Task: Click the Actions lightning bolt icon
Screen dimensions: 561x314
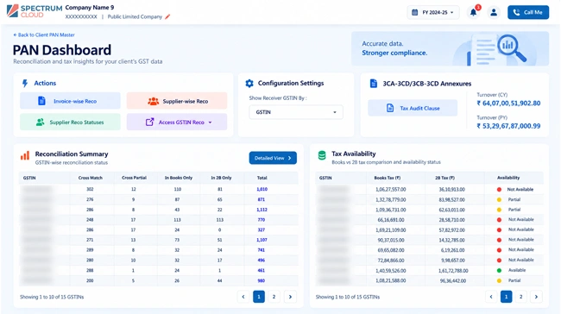Action: tap(25, 83)
